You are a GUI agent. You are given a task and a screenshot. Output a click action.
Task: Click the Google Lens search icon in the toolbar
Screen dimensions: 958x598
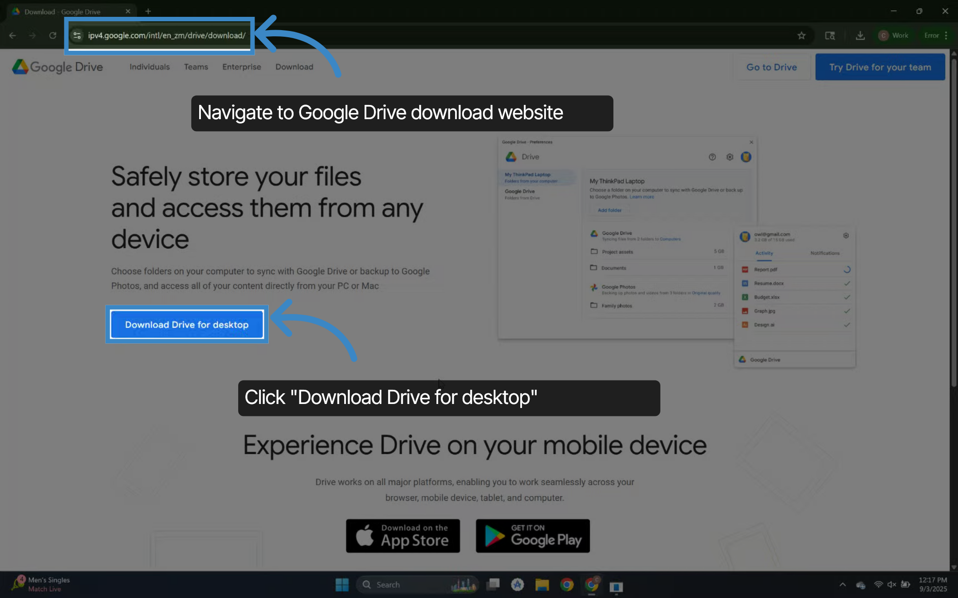830,35
